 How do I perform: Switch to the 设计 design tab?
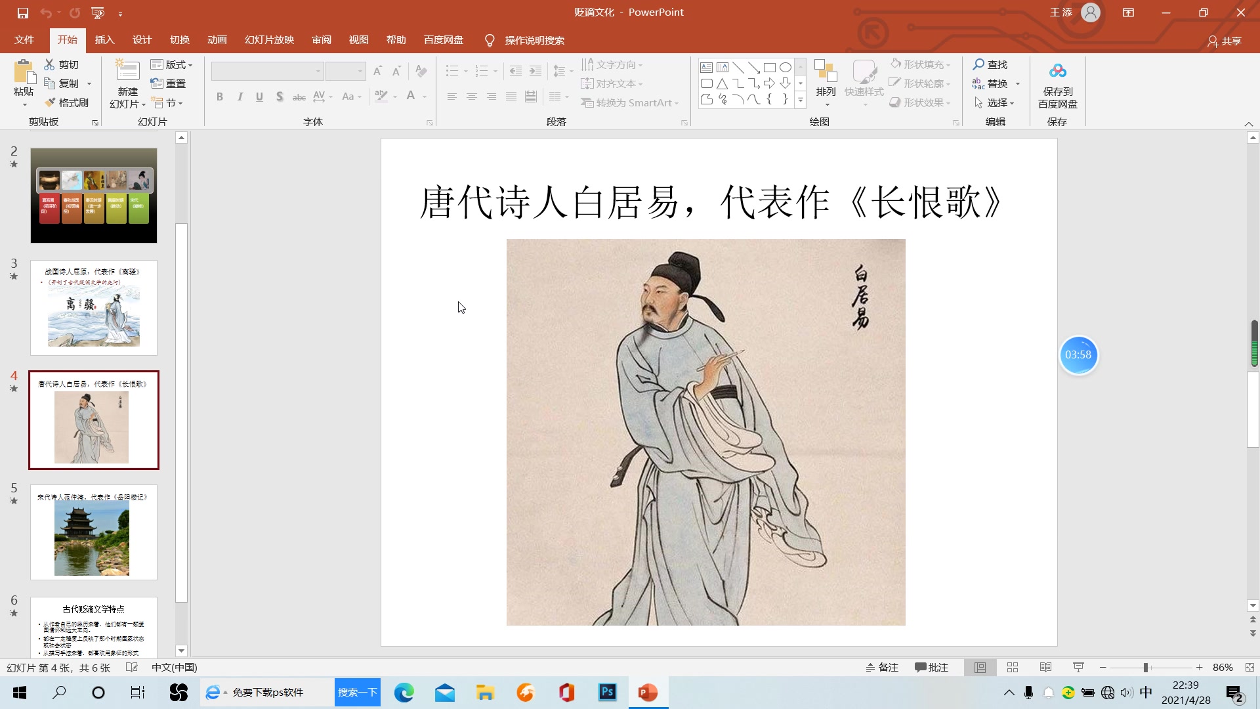[142, 40]
